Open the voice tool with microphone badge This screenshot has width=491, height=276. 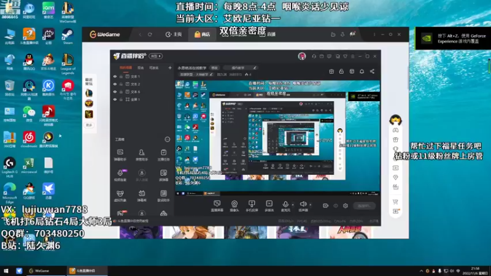tap(120, 175)
